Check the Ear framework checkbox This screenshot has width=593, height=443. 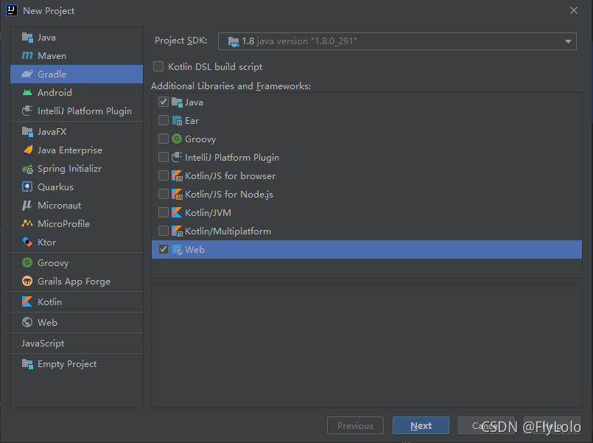click(164, 120)
